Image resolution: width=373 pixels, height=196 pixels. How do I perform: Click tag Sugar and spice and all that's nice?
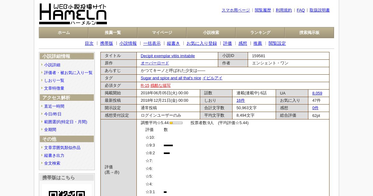171,78
